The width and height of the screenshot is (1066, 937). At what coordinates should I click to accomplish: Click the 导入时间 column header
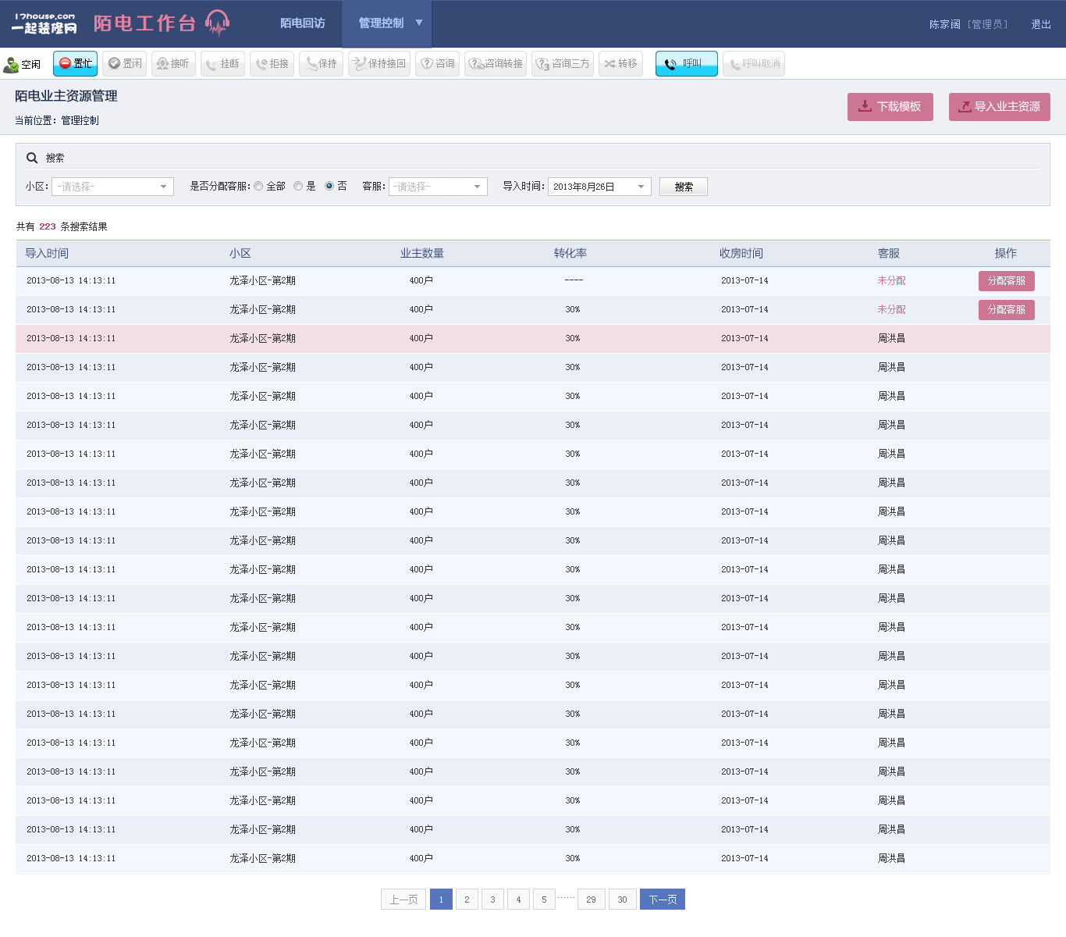[x=47, y=254]
